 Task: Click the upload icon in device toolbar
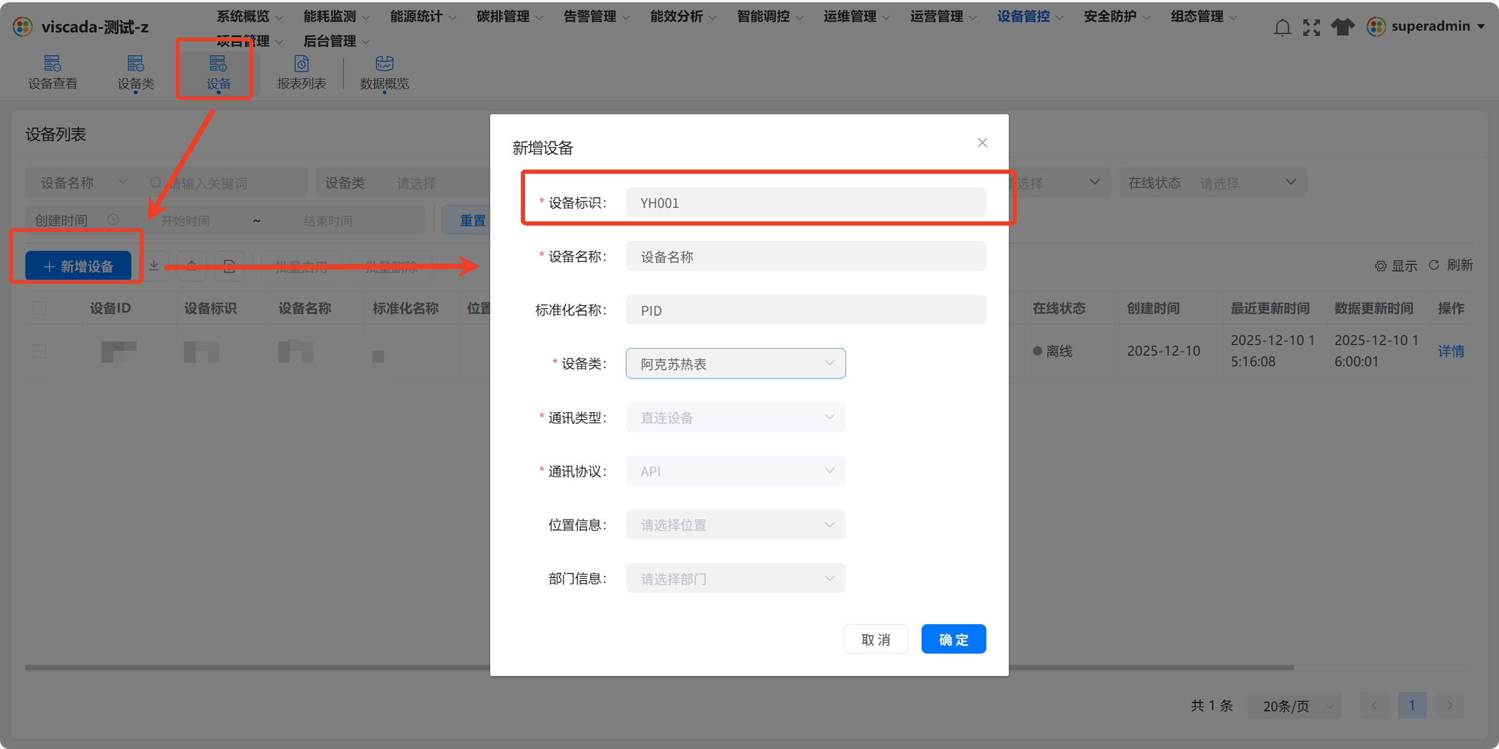tap(192, 266)
